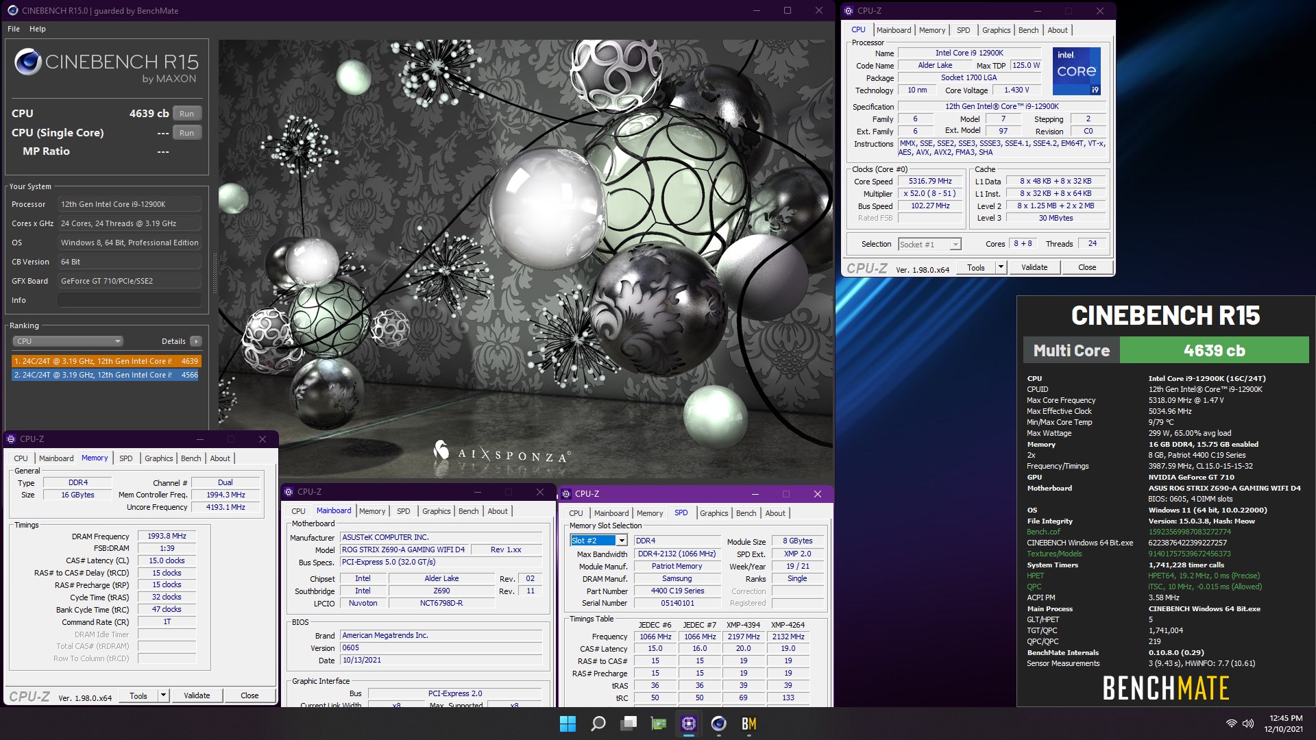Image resolution: width=1316 pixels, height=740 pixels.
Task: Run the CPU Single Core benchmark
Action: click(186, 133)
